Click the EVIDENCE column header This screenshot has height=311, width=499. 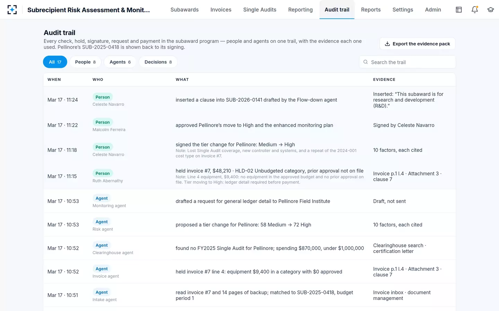(x=384, y=79)
